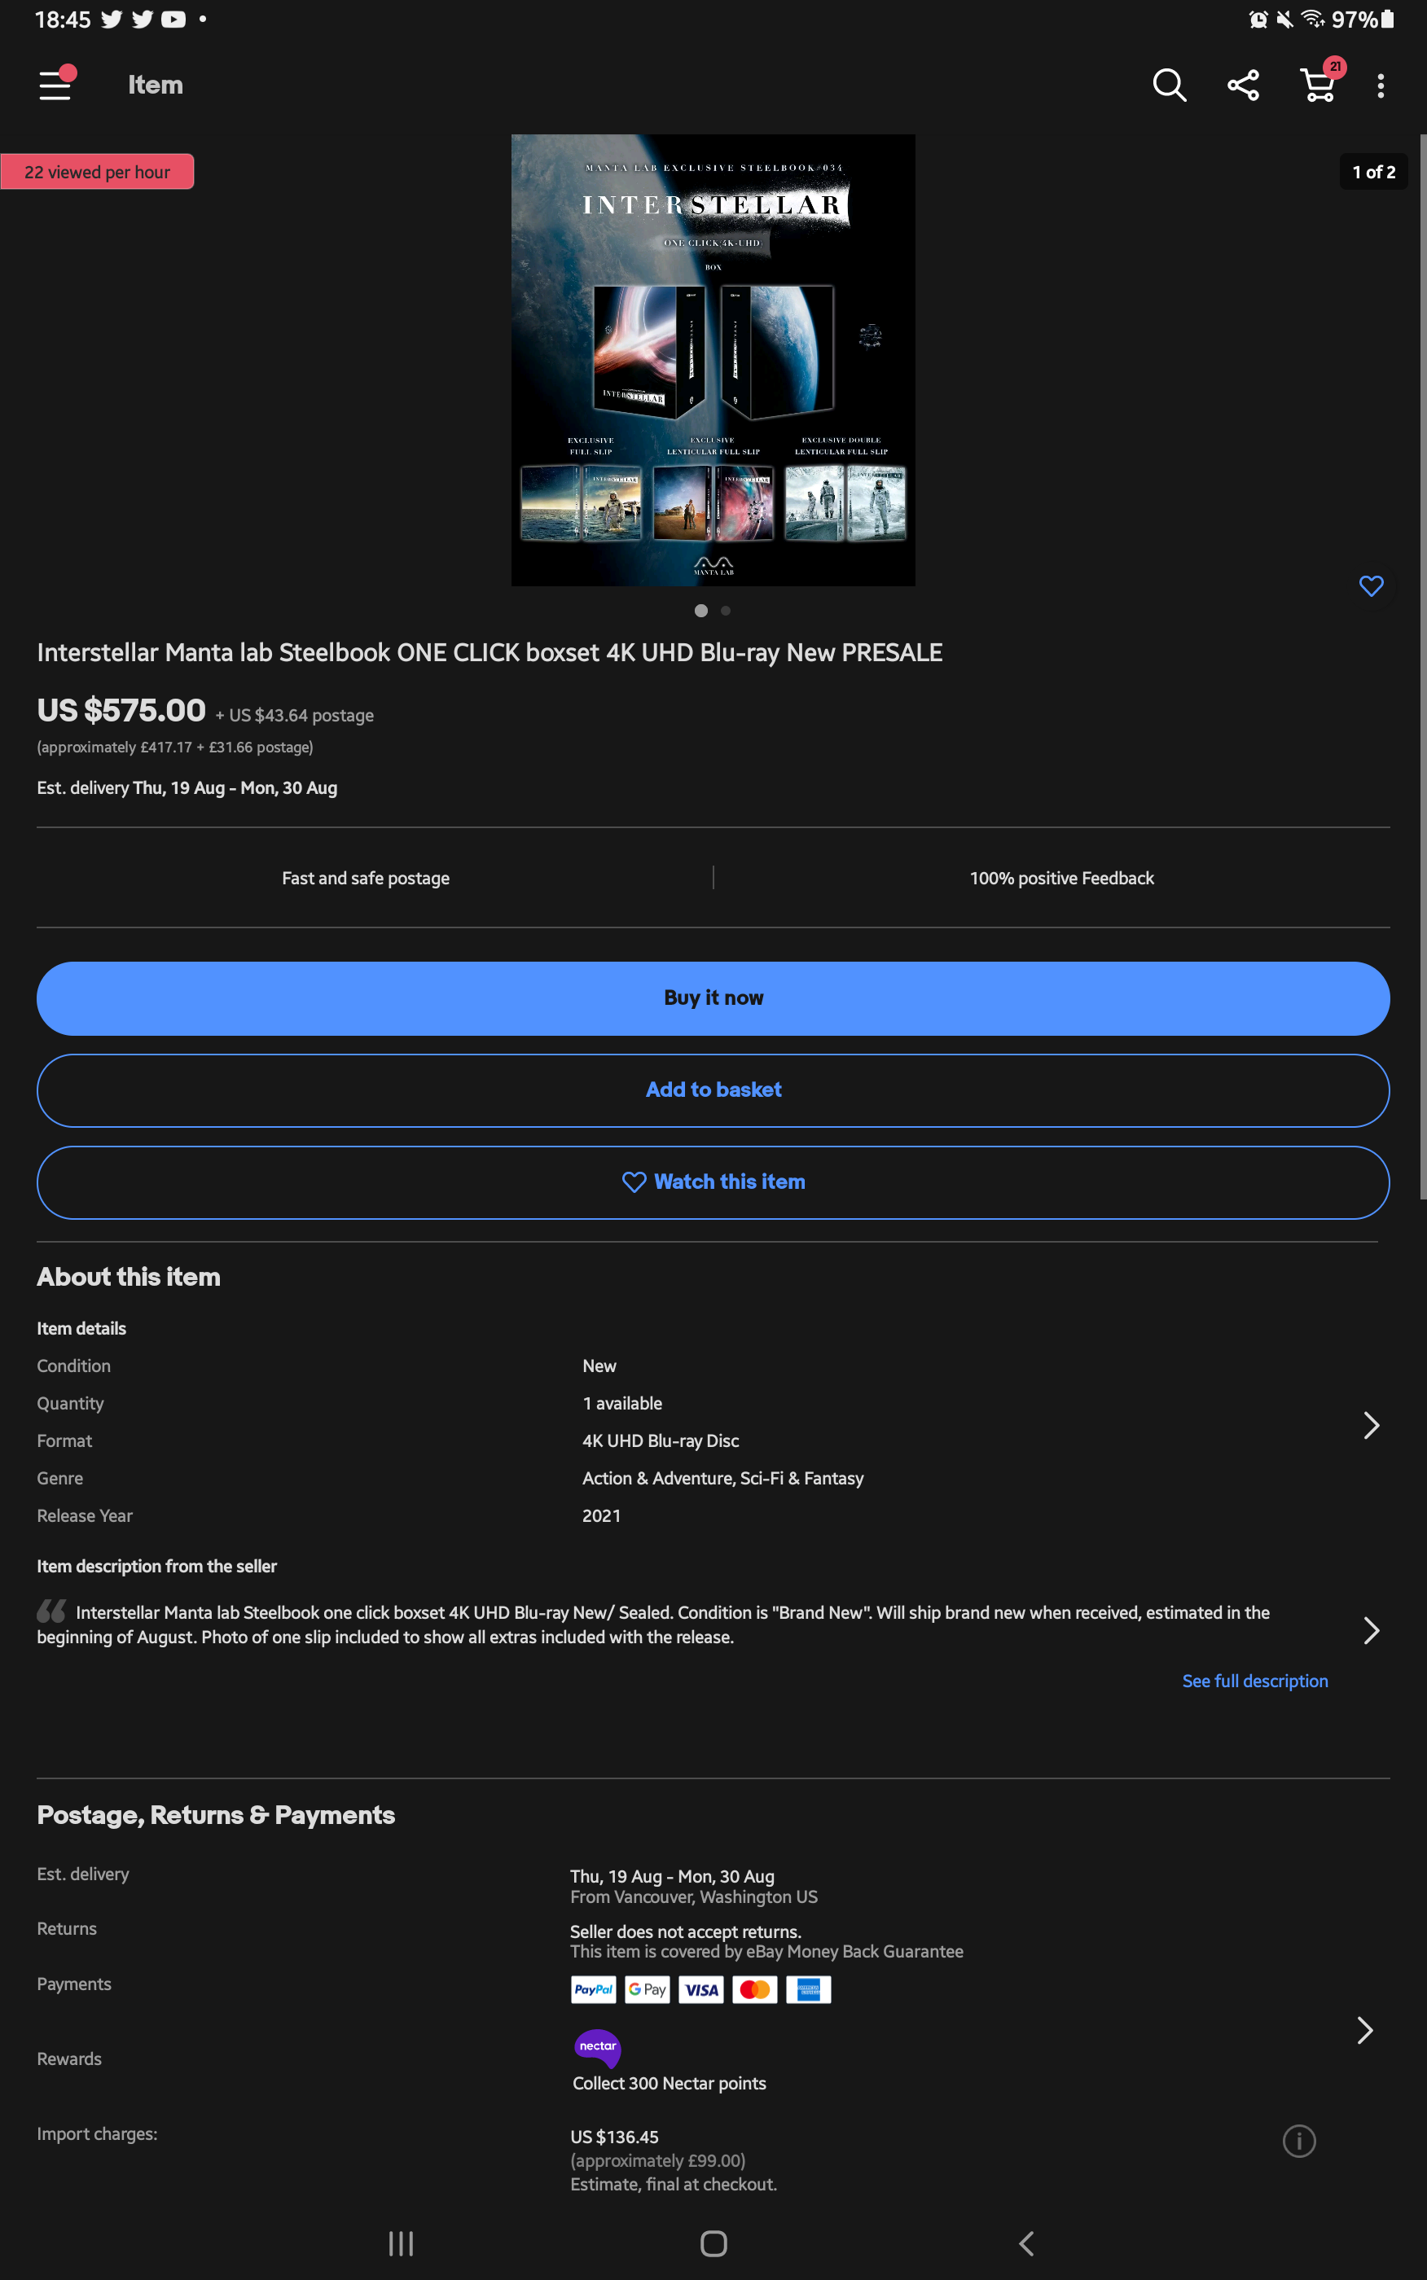Tap the Postage, Returns & Payments heading

click(x=216, y=1815)
